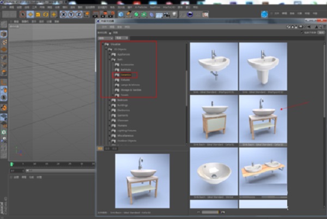Toggle the X-axis lock icon
327x219 pixels.
click(64, 14)
